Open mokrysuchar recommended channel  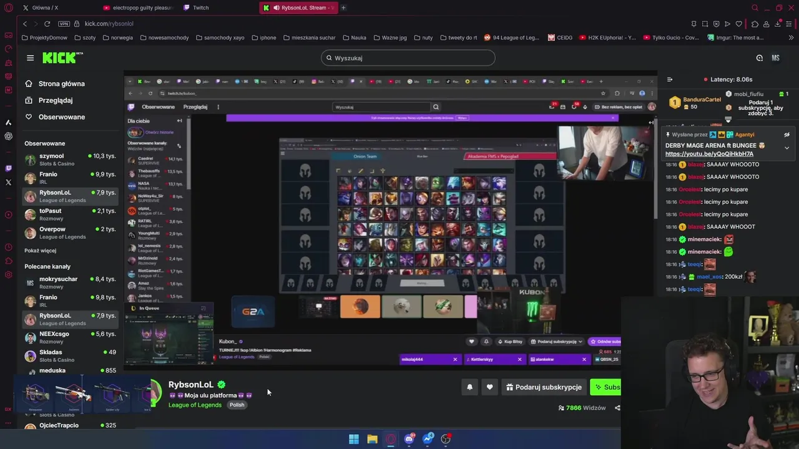pyautogui.click(x=70, y=282)
